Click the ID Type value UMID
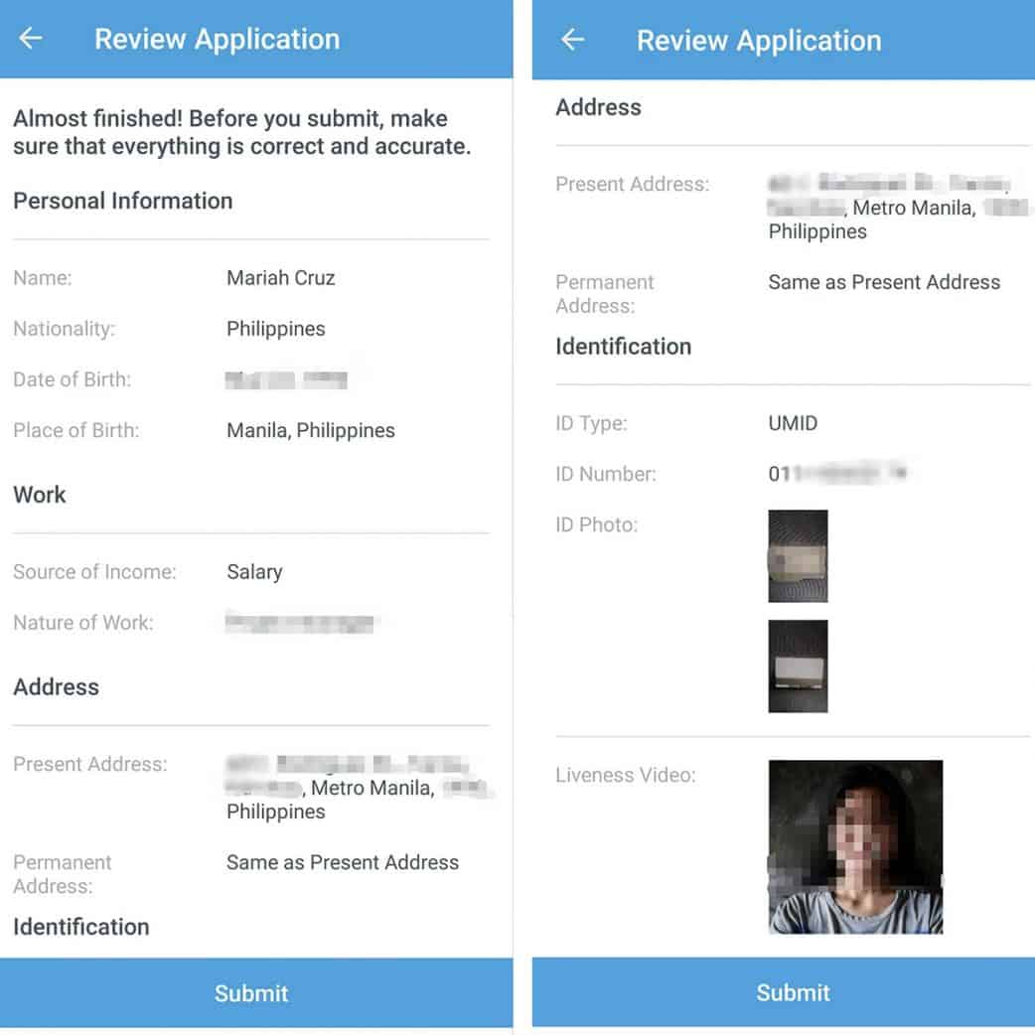 coord(793,423)
